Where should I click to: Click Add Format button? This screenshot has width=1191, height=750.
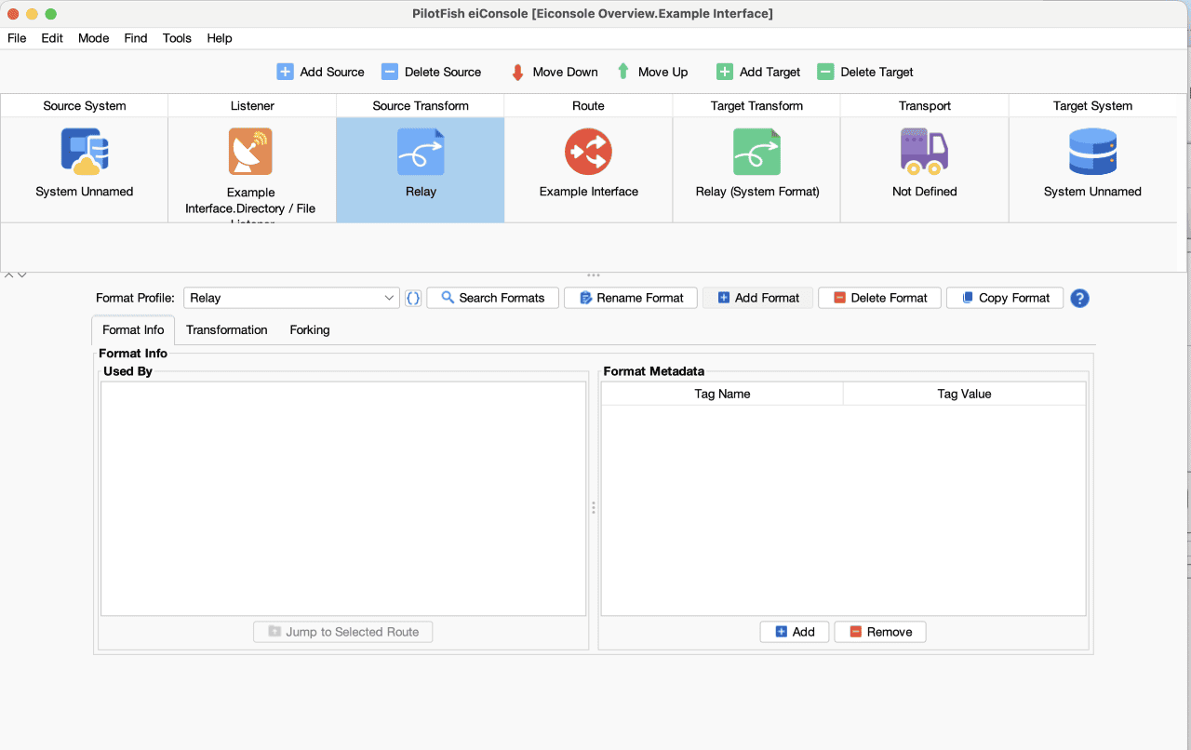click(757, 298)
